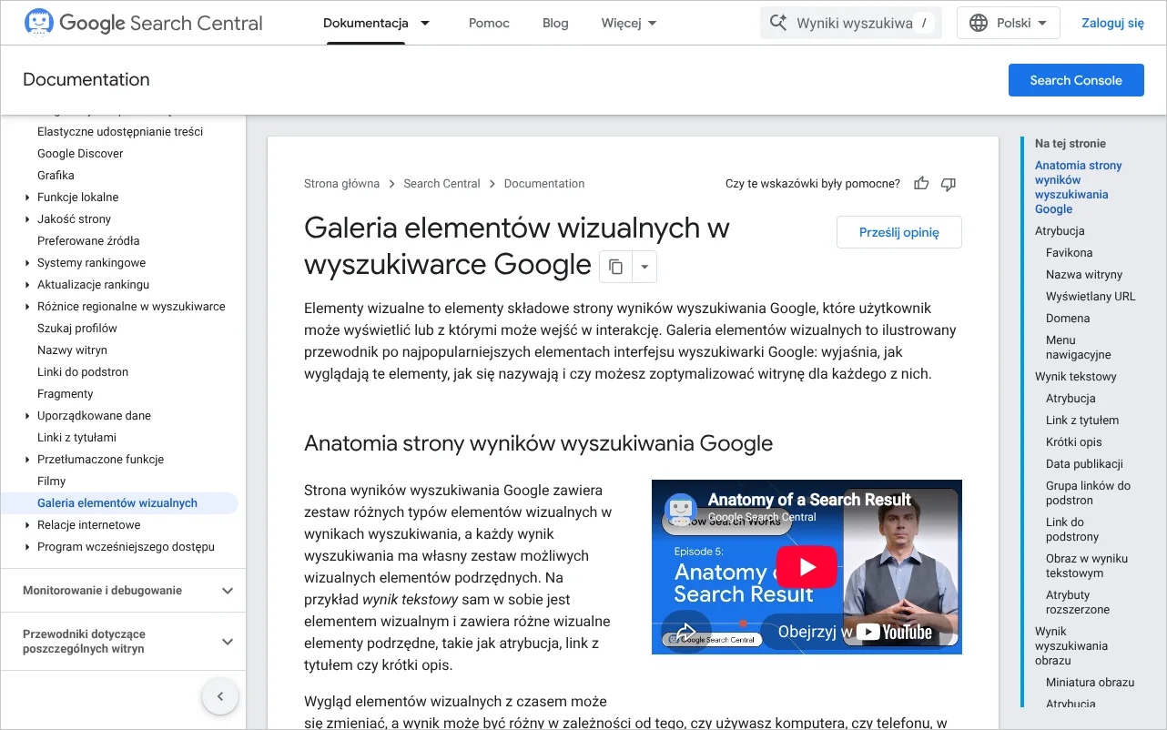Play the Anatomy of a Search Result video
1167x730 pixels.
pos(807,566)
